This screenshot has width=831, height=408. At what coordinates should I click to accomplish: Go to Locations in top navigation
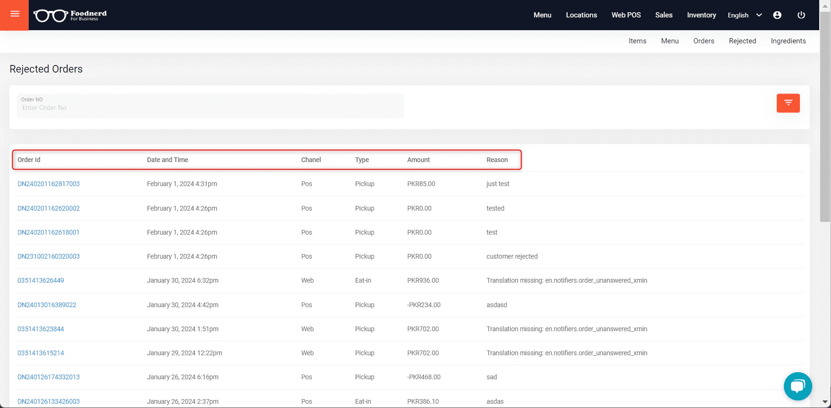[581, 15]
